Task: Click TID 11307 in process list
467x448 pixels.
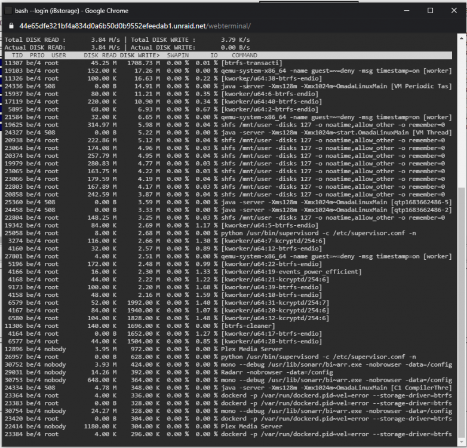Action: click(13, 63)
